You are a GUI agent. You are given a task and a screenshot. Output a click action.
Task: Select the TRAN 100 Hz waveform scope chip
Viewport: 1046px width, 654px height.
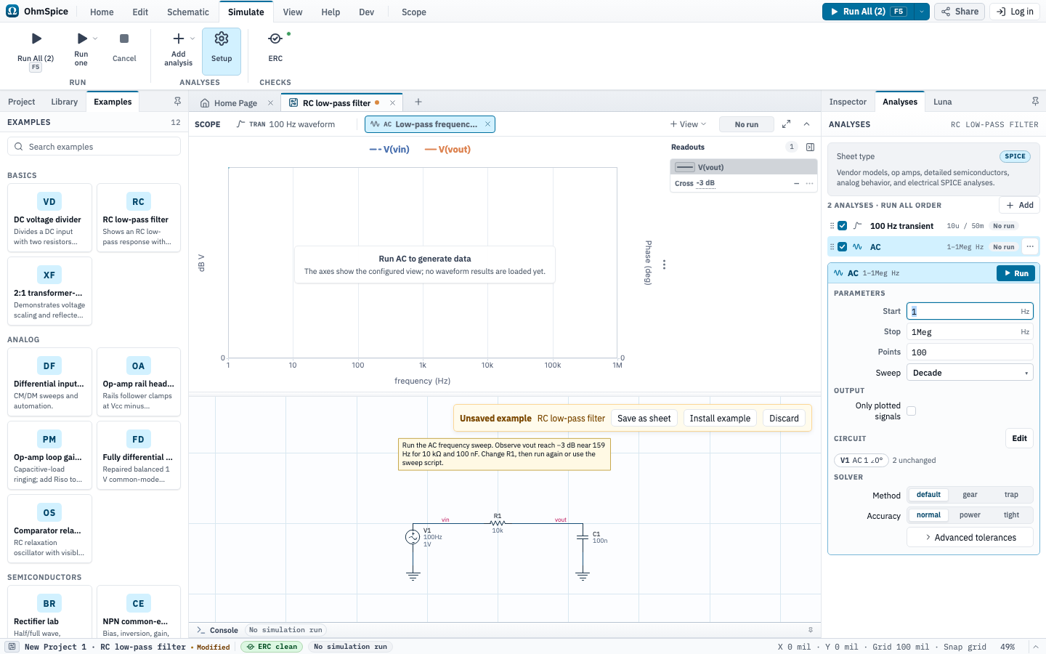285,124
